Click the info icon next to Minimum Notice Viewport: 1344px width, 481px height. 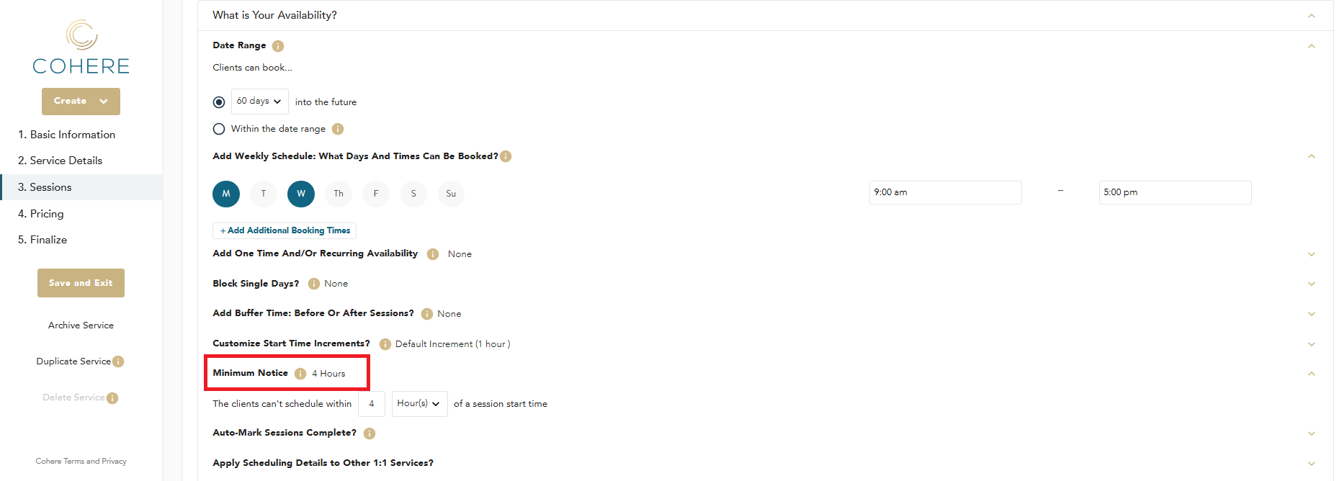point(300,374)
